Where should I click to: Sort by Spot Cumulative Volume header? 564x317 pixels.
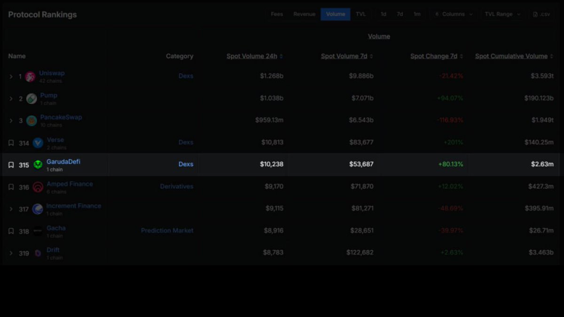511,56
